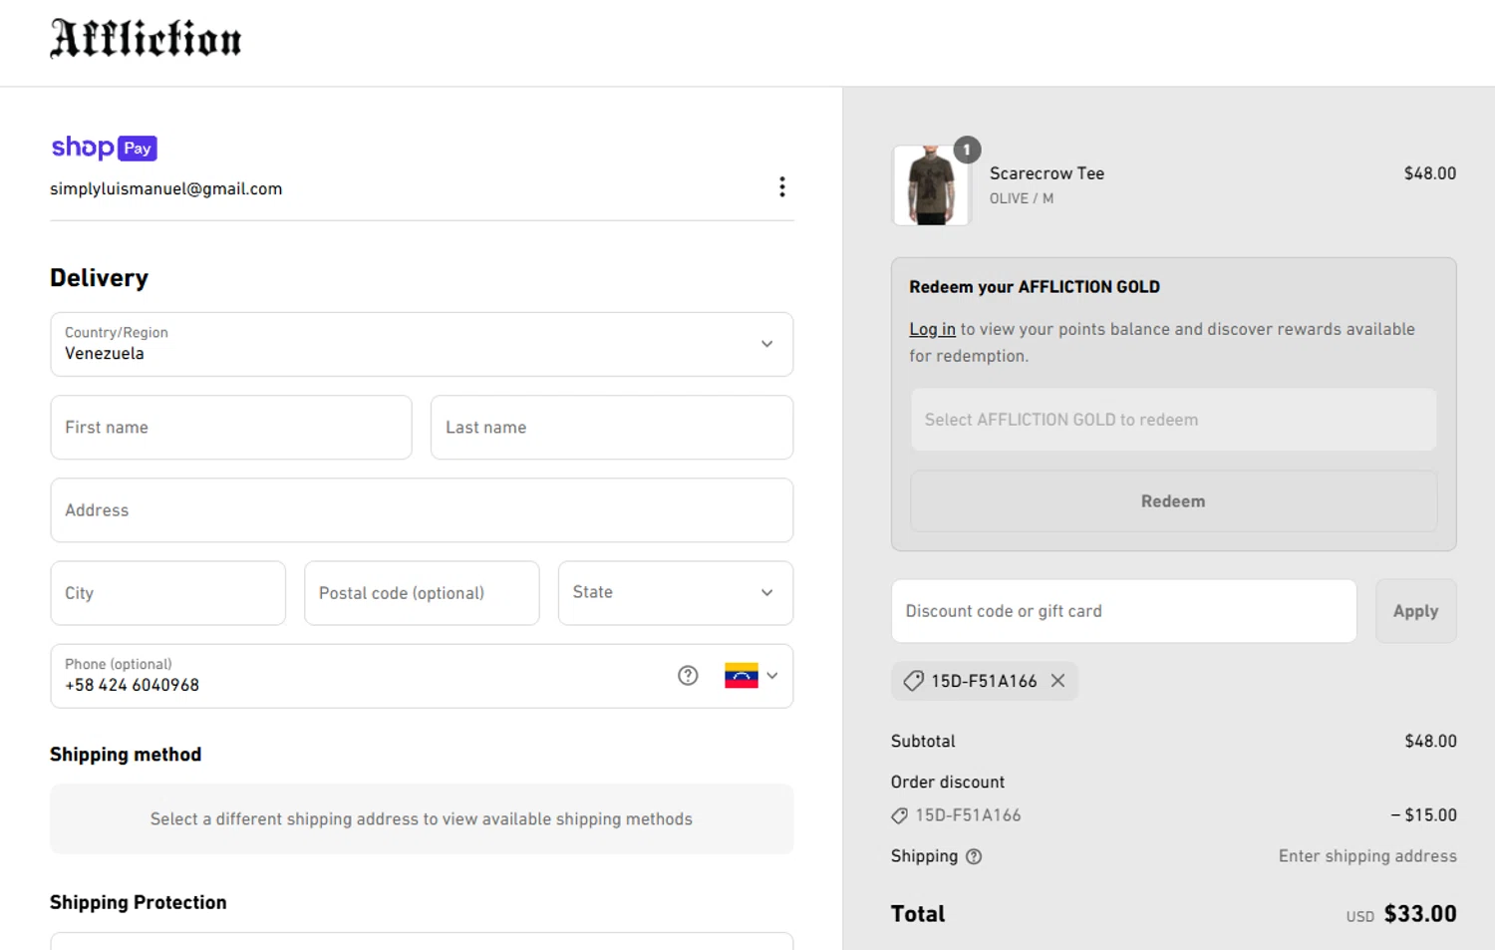1495x950 pixels.
Task: Click the shipping methods notice message
Action: [422, 819]
